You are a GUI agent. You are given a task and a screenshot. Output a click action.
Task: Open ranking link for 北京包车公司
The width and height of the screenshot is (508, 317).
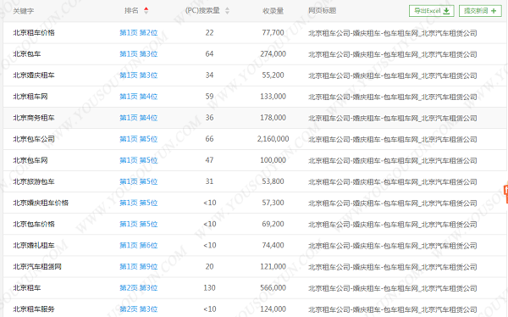138,139
